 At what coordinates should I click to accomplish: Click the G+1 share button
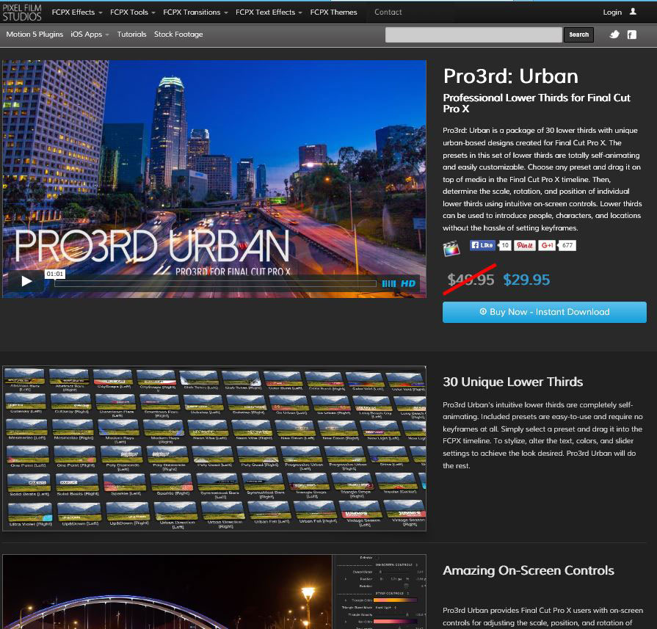pos(547,246)
